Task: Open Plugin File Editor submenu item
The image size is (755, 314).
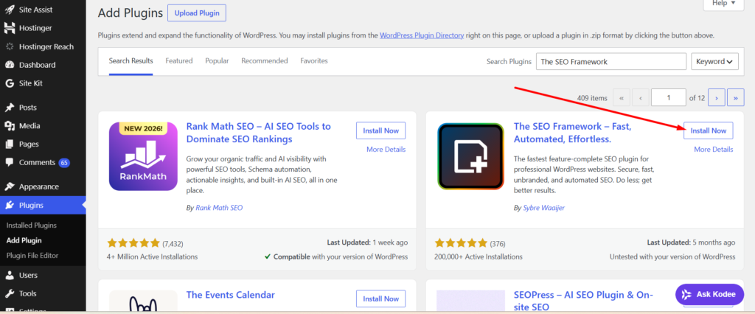Action: point(32,255)
